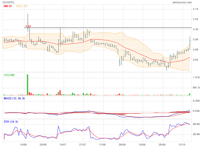Click the 89.66 stochastic axis value
The image size is (203, 147).
click(x=196, y=124)
